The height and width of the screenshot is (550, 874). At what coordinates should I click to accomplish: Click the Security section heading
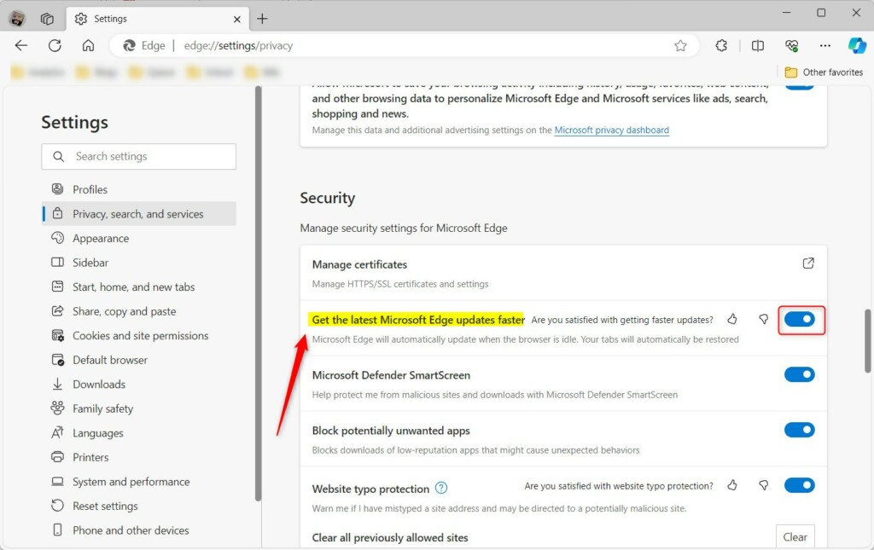tap(327, 198)
